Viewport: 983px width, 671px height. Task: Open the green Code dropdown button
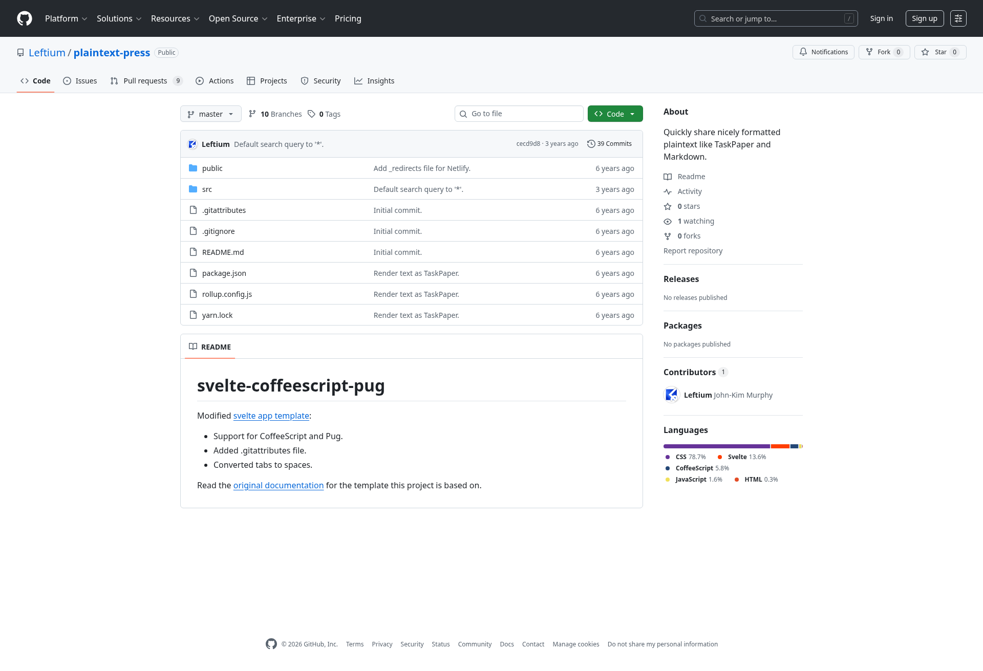(x=615, y=114)
